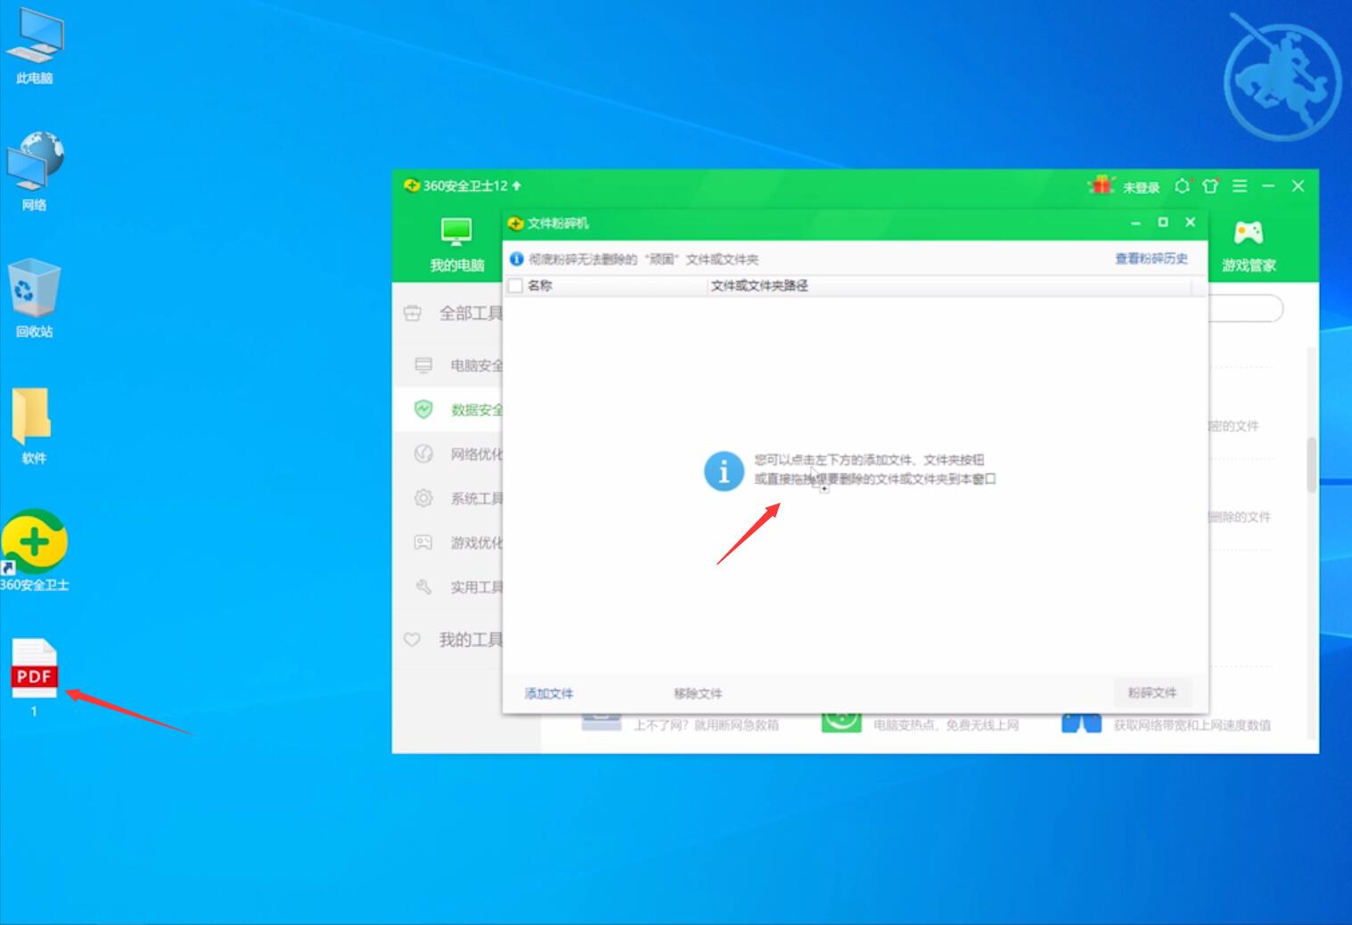Image resolution: width=1352 pixels, height=925 pixels.
Task: Click the large blue info icon in 文件粉碎机
Action: tap(724, 471)
